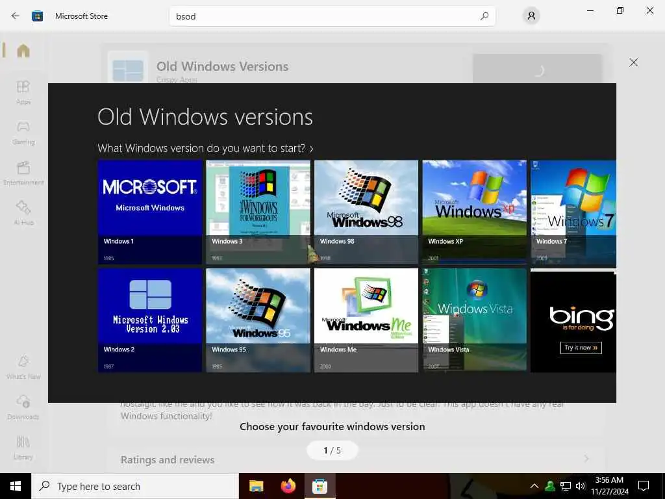Screen dimensions: 665x499
Task: Go back with the arrow button
Action: pos(16,16)
